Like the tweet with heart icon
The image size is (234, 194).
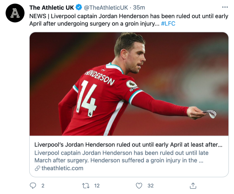coord(139,185)
